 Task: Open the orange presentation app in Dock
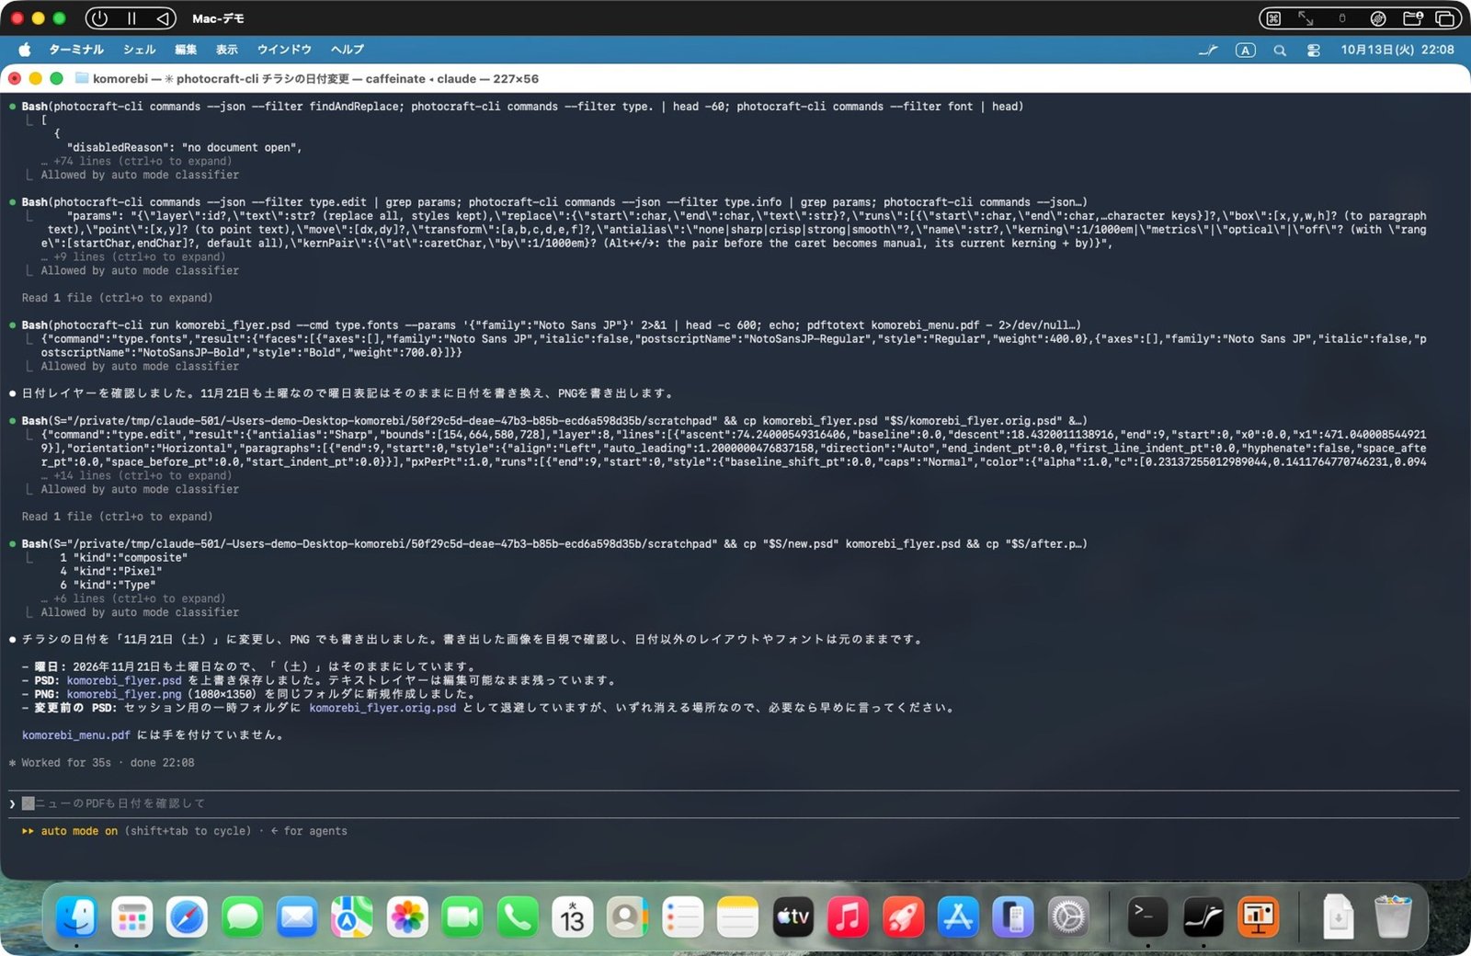[1259, 916]
